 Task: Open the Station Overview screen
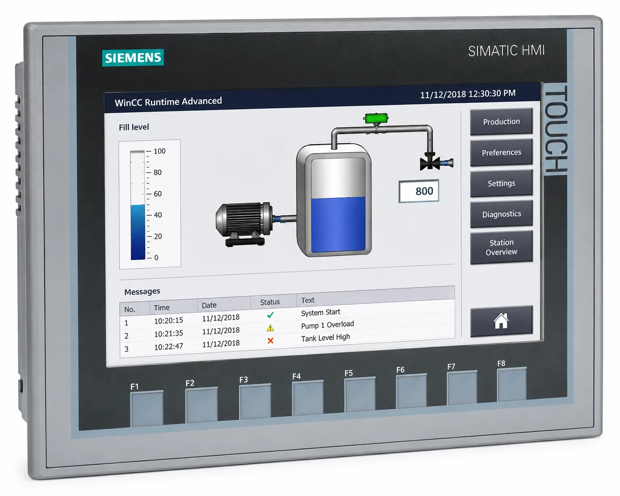(501, 247)
